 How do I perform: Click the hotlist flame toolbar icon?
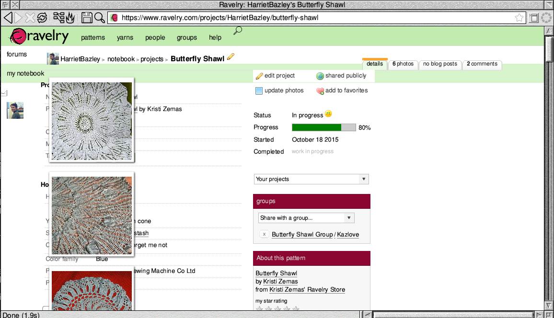point(70,18)
